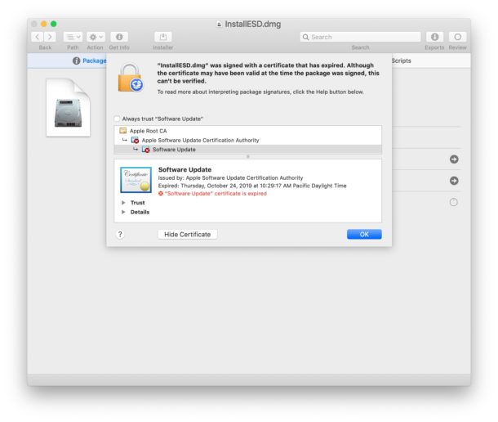Viewport: 498px width, 422px height.
Task: Select the disk image file thumbnail
Action: [x=68, y=108]
